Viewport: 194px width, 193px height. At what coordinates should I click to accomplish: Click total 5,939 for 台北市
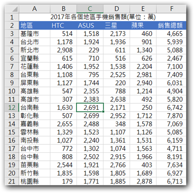tap(171, 42)
